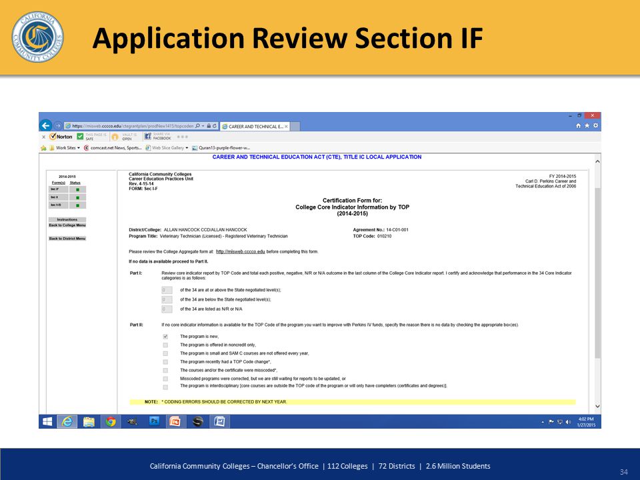Check 'program is small and SAM C courses' box
The width and height of the screenshot is (640, 480).
coord(165,354)
